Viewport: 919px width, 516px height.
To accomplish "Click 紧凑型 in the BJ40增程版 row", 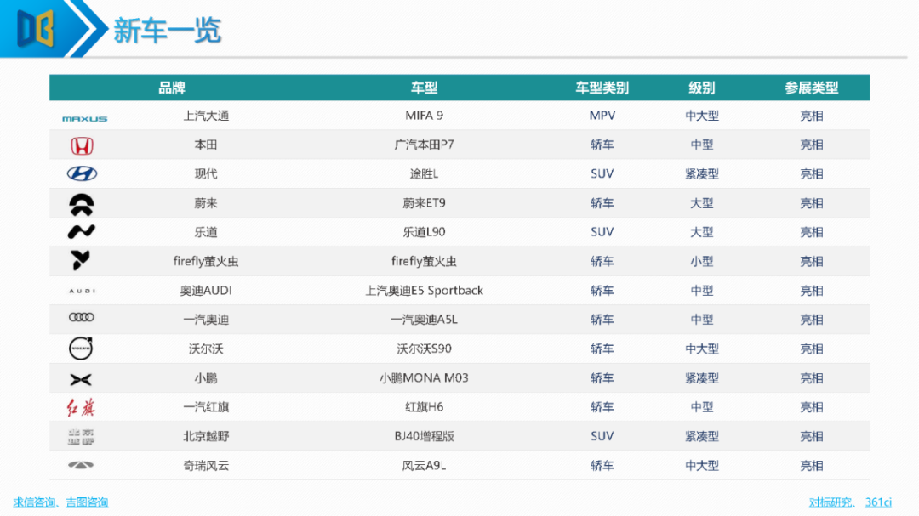I will 701,436.
